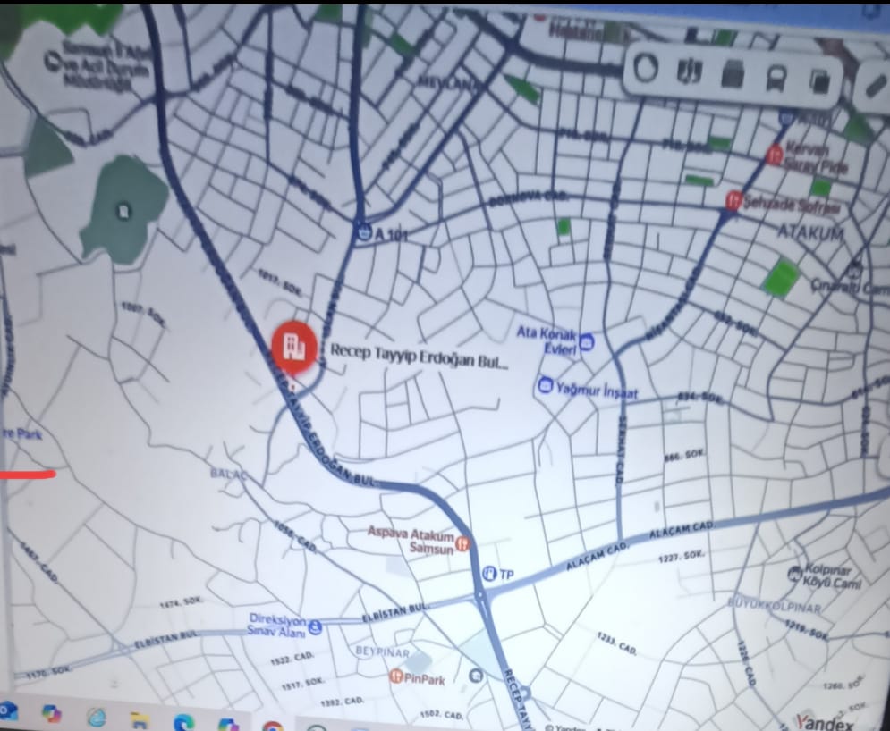This screenshot has height=731, width=890.
Task: Select the Kervan Saray Pide marker
Action: (775, 155)
